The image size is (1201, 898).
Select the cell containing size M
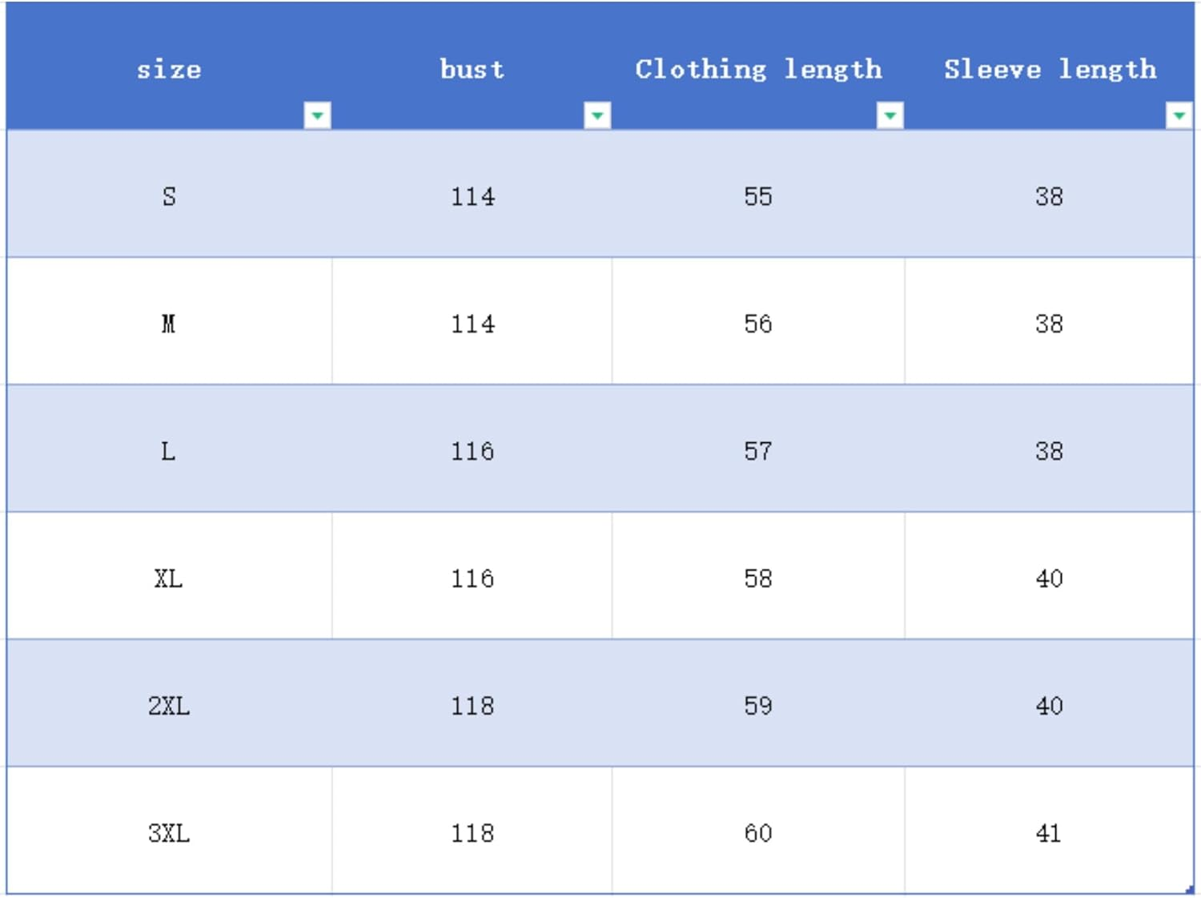168,324
